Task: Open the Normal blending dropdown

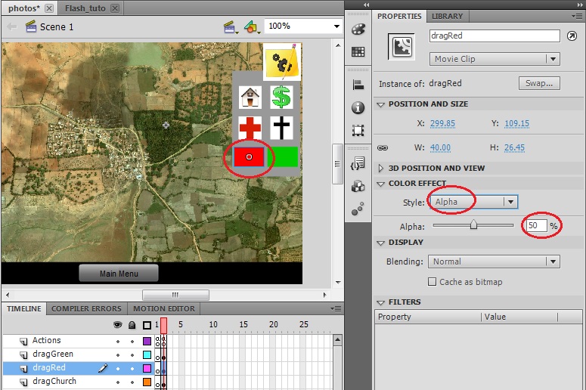Action: 494,262
